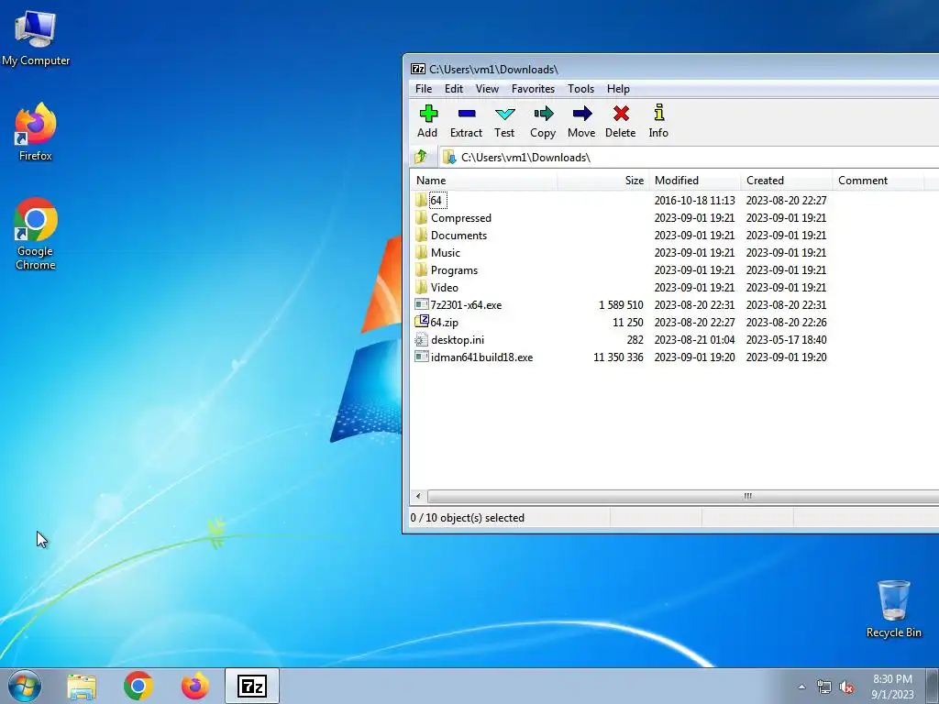Click the red Delete toolbar icon
Screen dimensions: 939x704
[x=621, y=114]
